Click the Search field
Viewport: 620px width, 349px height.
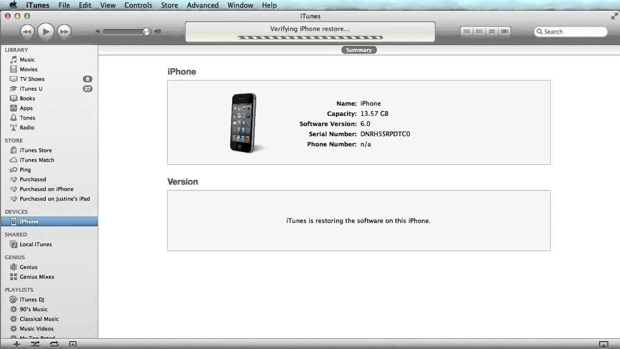[571, 32]
